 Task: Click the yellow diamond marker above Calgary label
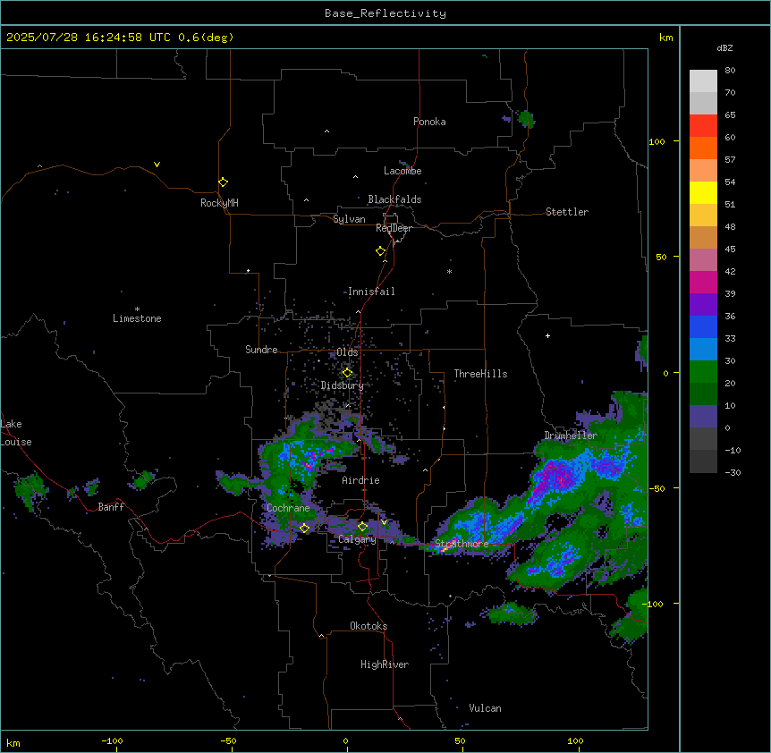click(362, 527)
